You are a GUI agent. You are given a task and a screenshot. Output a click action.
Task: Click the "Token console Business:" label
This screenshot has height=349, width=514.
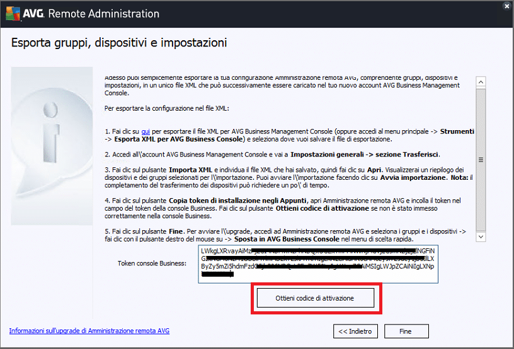pyautogui.click(x=152, y=263)
